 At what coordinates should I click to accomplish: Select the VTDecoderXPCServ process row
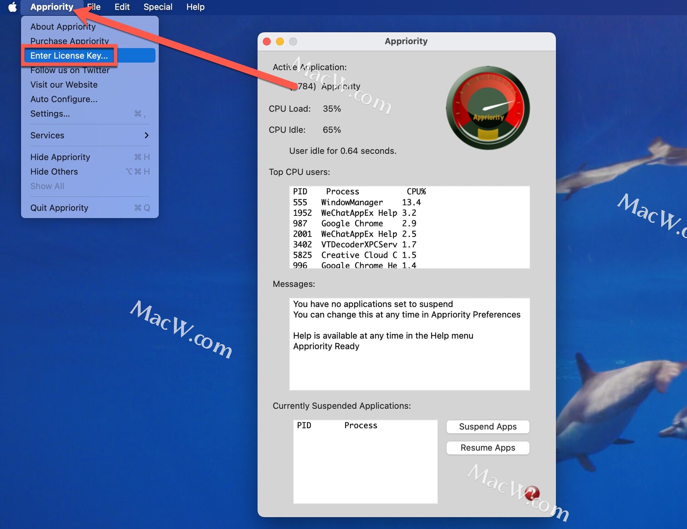pyautogui.click(x=409, y=244)
